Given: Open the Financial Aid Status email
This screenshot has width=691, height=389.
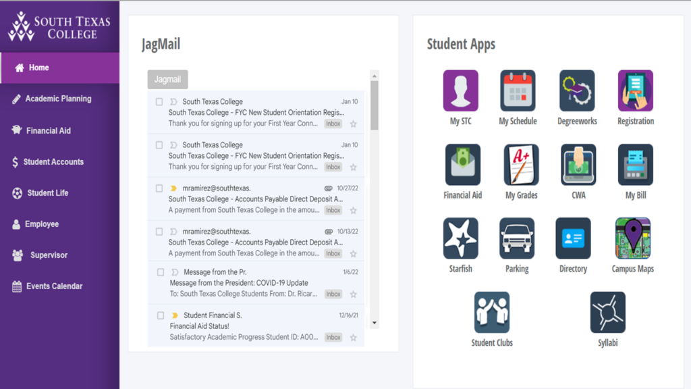Looking at the screenshot, I should pyautogui.click(x=256, y=326).
